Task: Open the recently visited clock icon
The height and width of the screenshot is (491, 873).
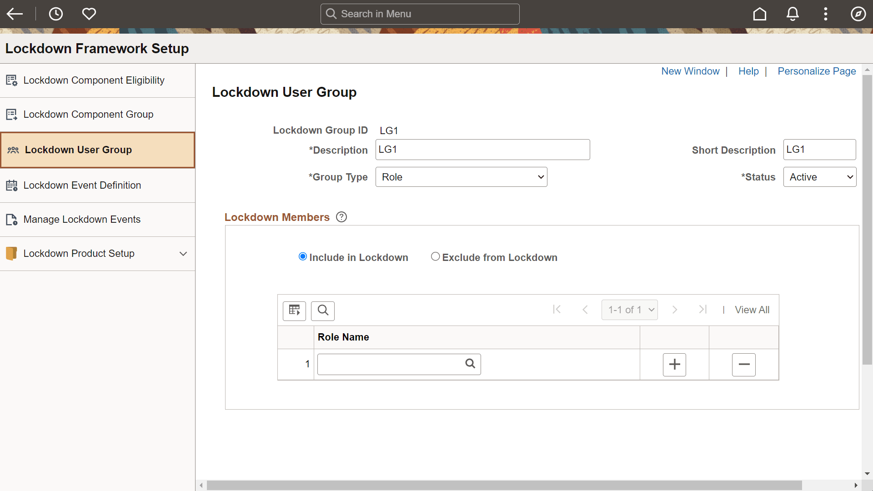Action: [x=56, y=14]
